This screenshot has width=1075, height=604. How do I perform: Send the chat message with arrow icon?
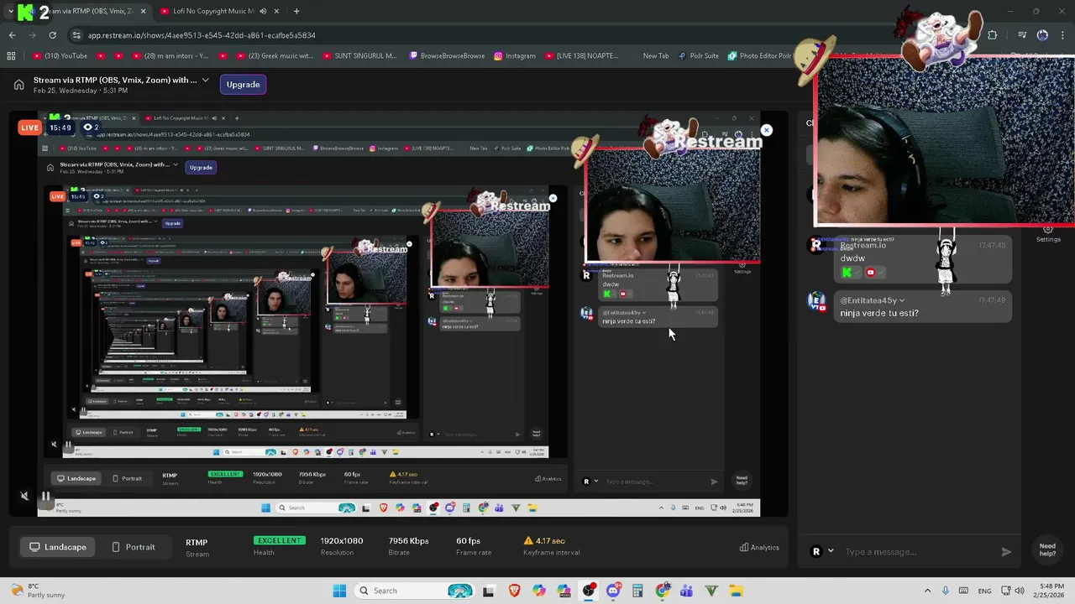pos(1006,552)
